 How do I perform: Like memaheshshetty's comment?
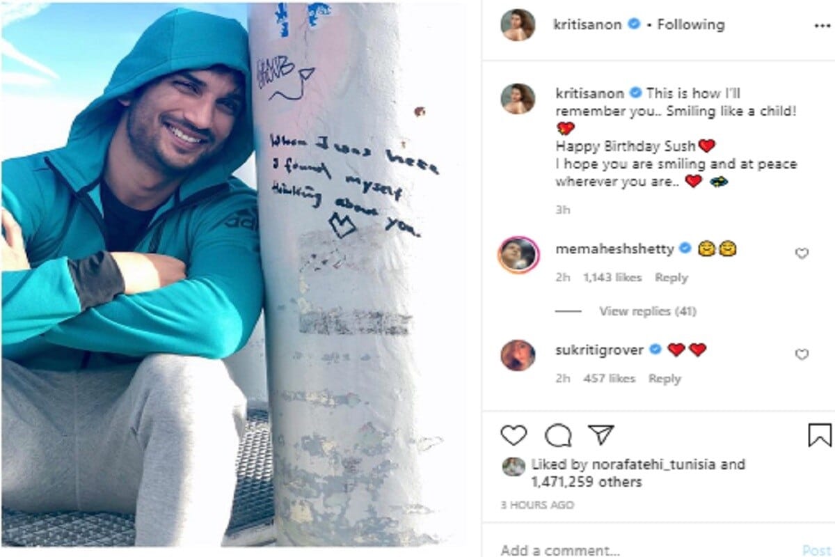(802, 254)
